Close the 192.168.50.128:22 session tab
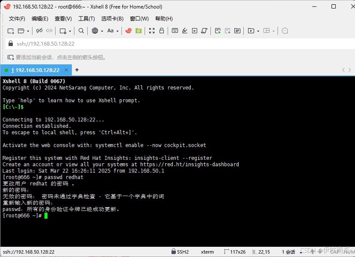Viewport: 355px width, 257px height. 66,70
